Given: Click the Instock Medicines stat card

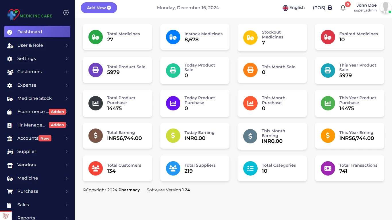Looking at the screenshot, I should pos(195,37).
